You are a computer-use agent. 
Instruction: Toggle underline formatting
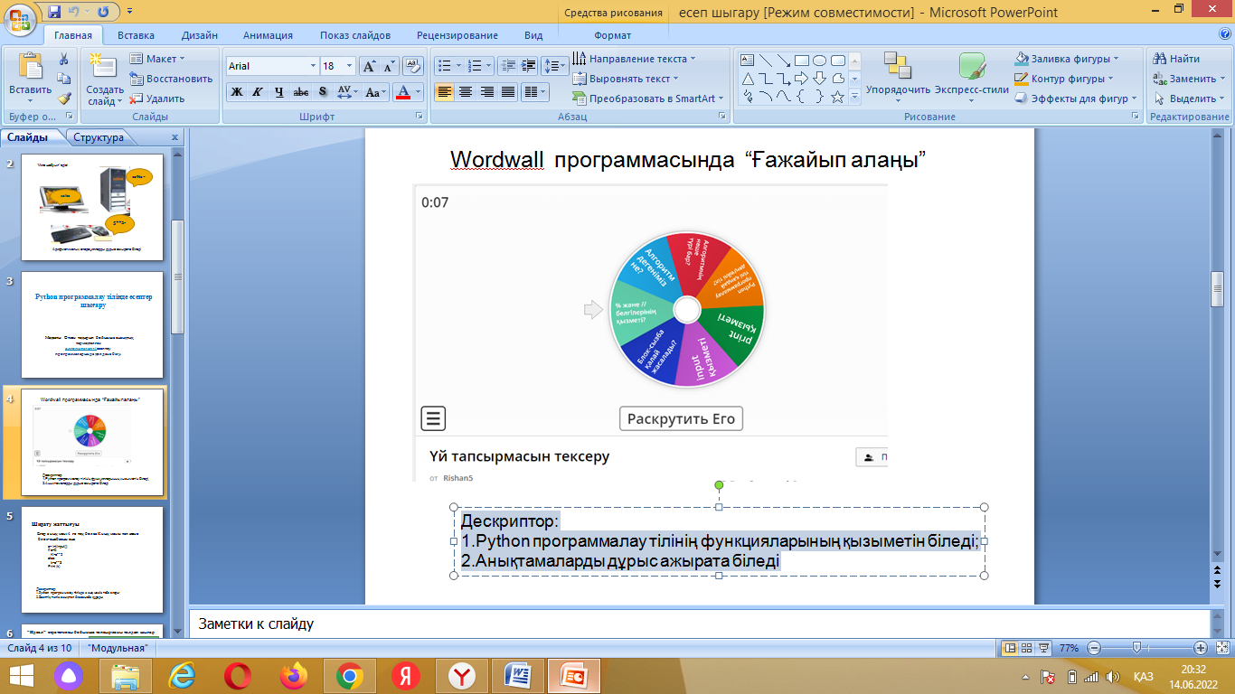(x=278, y=91)
